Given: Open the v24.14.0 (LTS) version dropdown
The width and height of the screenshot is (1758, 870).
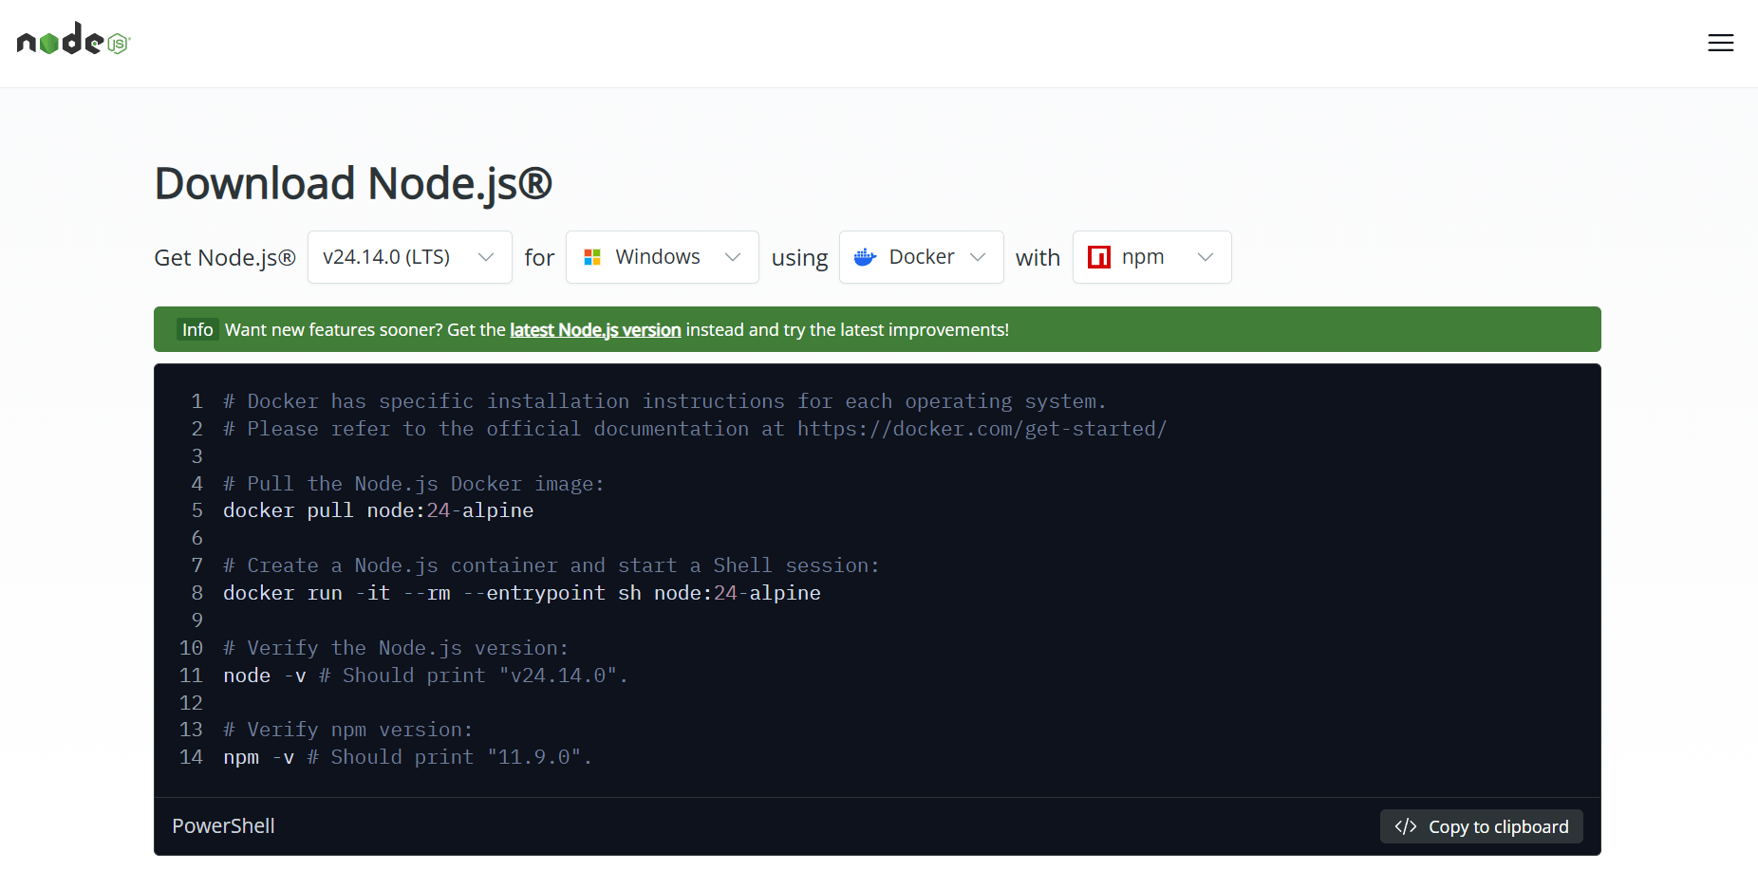Looking at the screenshot, I should pos(409,256).
